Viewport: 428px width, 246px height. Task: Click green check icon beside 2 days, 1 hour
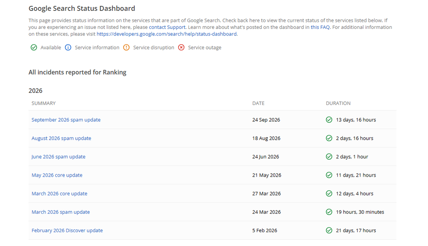tap(329, 156)
